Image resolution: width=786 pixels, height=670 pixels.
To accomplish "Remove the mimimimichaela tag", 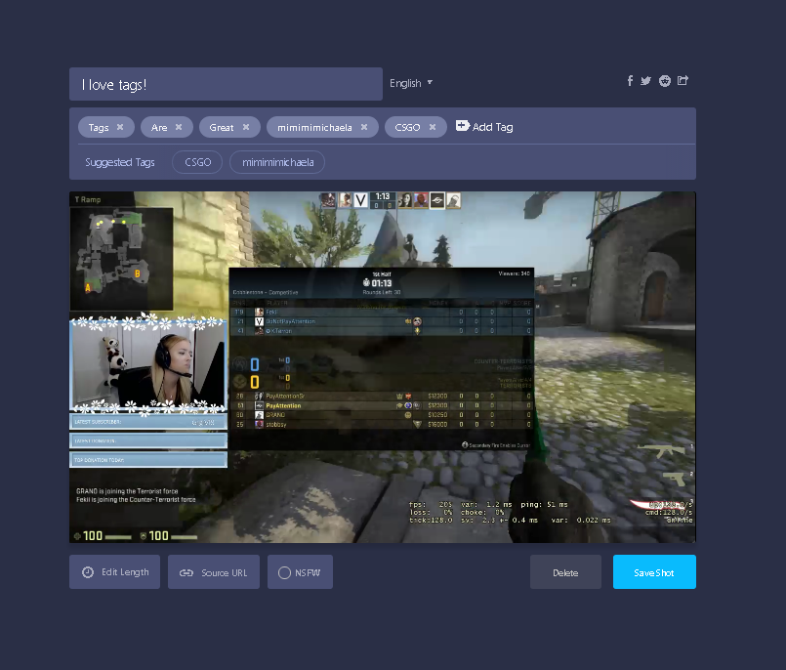I will pos(364,127).
